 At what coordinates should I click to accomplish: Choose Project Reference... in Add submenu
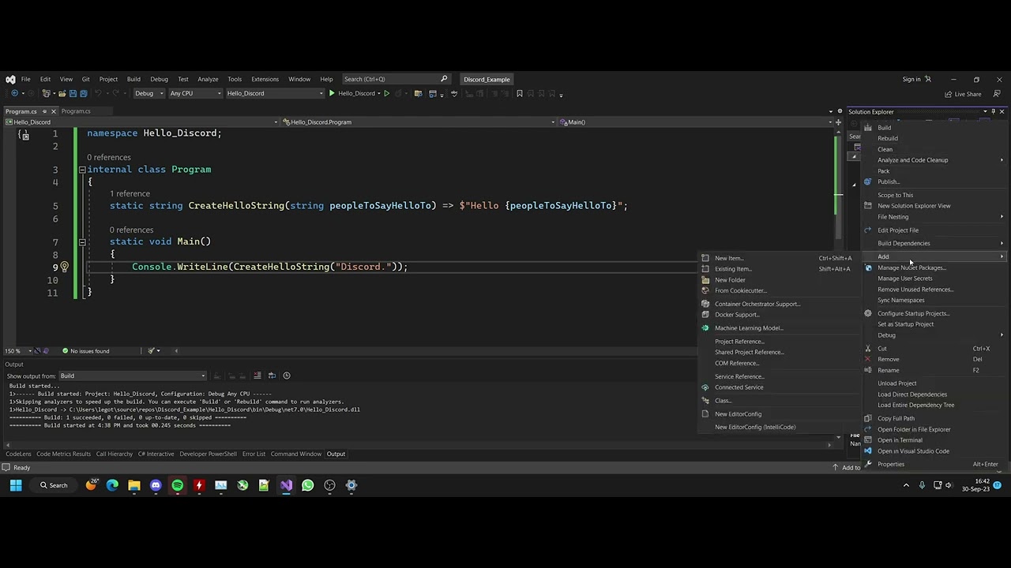[778, 342]
